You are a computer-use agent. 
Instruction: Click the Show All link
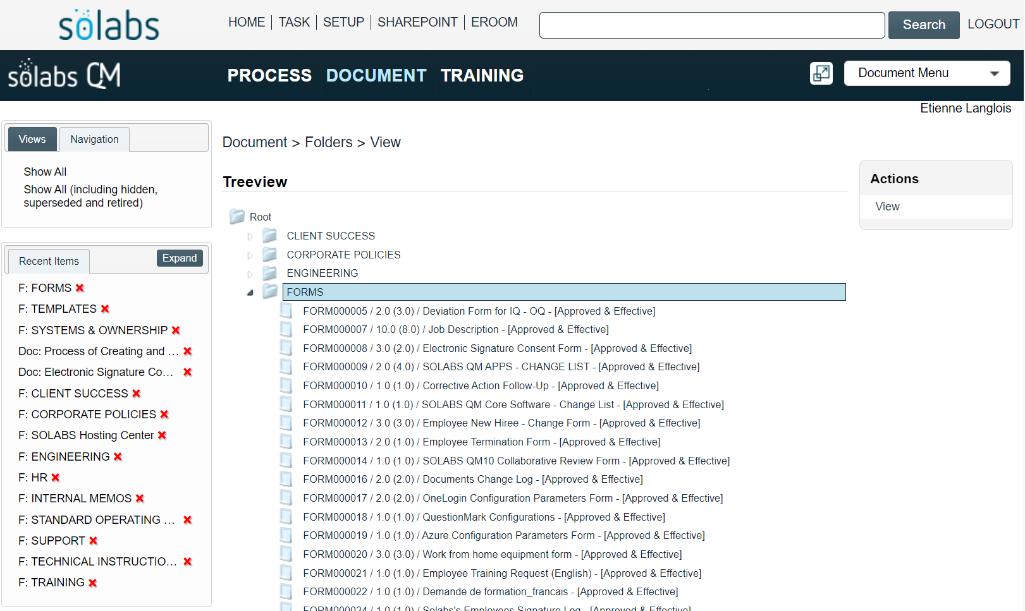point(44,171)
